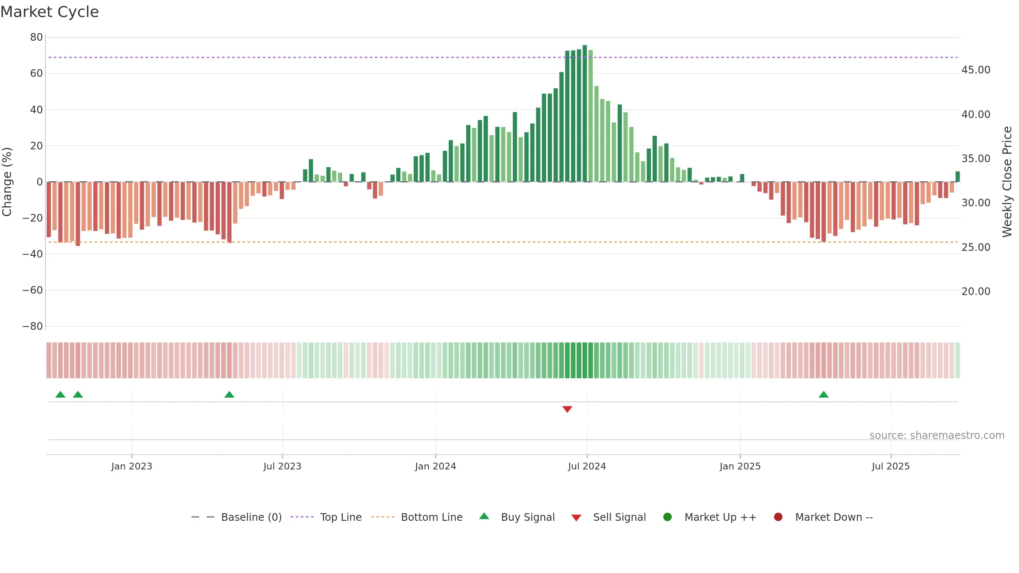Image resolution: width=1019 pixels, height=573 pixels.
Task: Click the Jan 2025 x-axis label
Action: (740, 466)
